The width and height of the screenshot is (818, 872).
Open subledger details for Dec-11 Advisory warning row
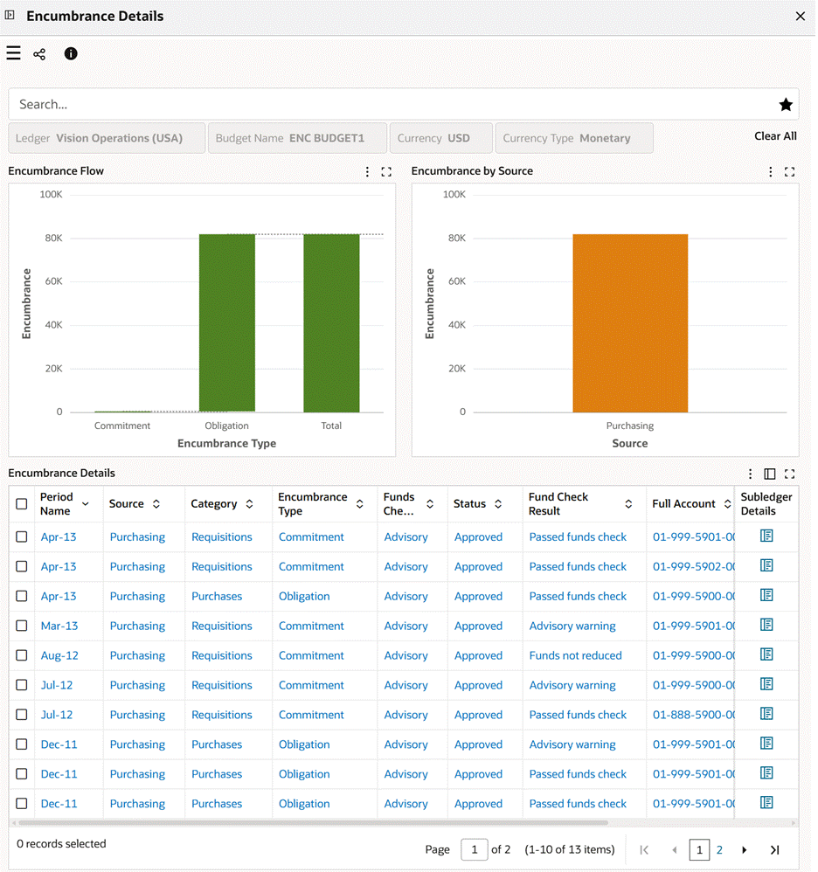click(x=766, y=744)
